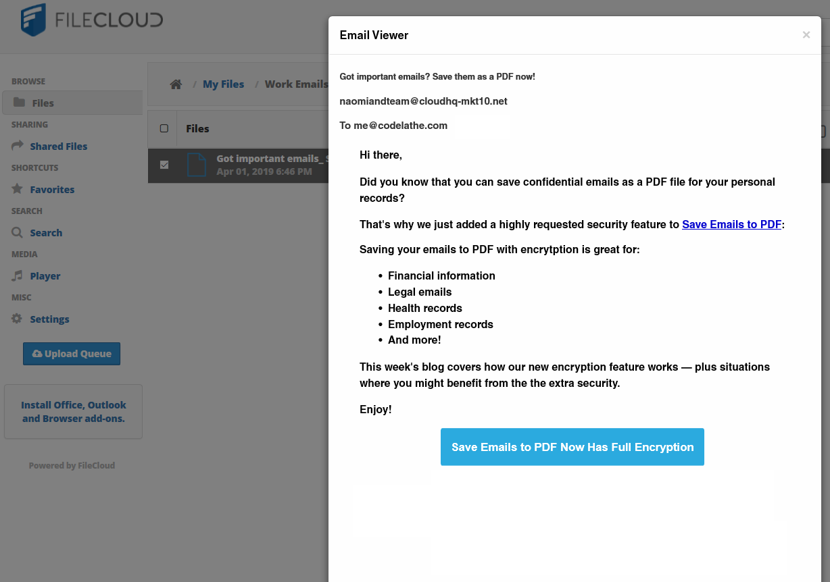Close the Email Viewer dialog
The image size is (830, 582).
coord(806,34)
